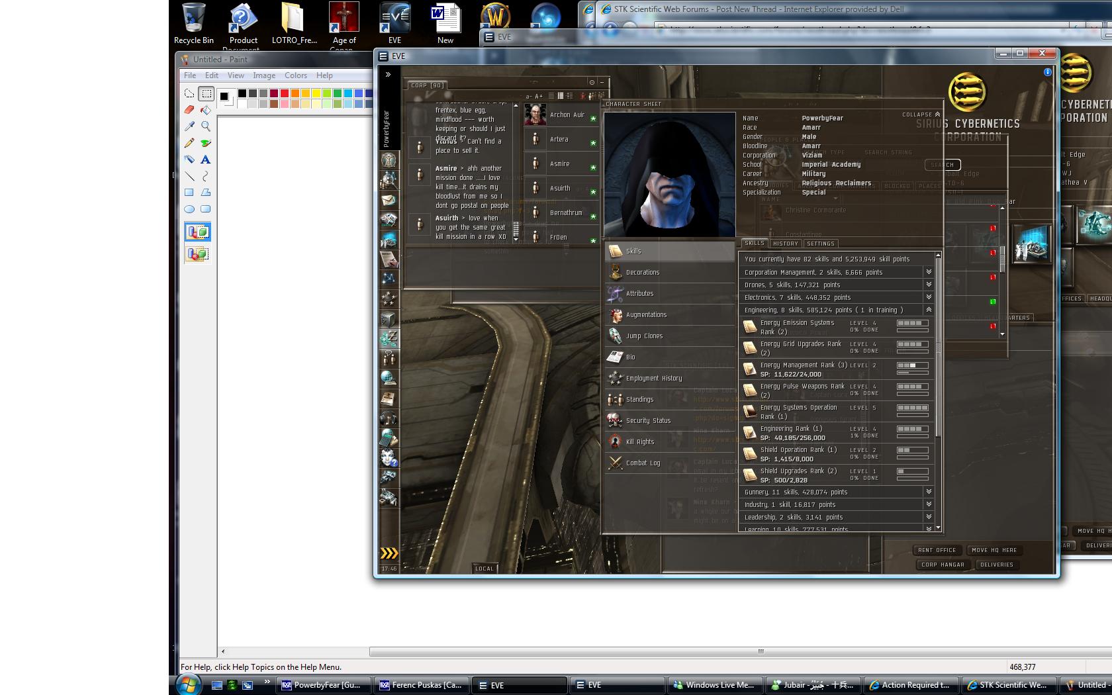Click the skills list vertical scrollbar
Viewport: 1112px width, 695px height.
938,391
